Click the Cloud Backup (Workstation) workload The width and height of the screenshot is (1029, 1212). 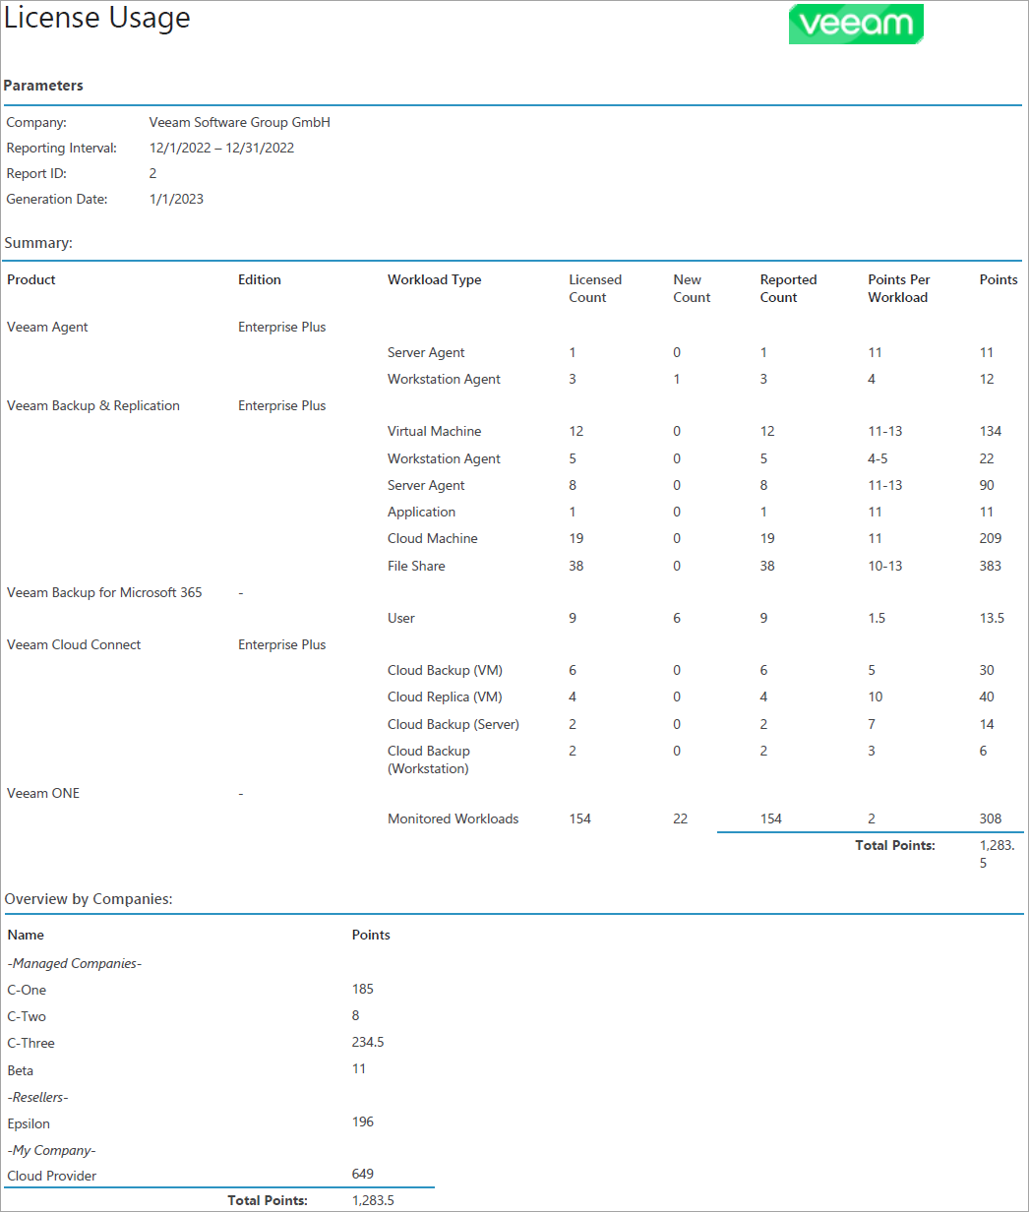click(429, 759)
